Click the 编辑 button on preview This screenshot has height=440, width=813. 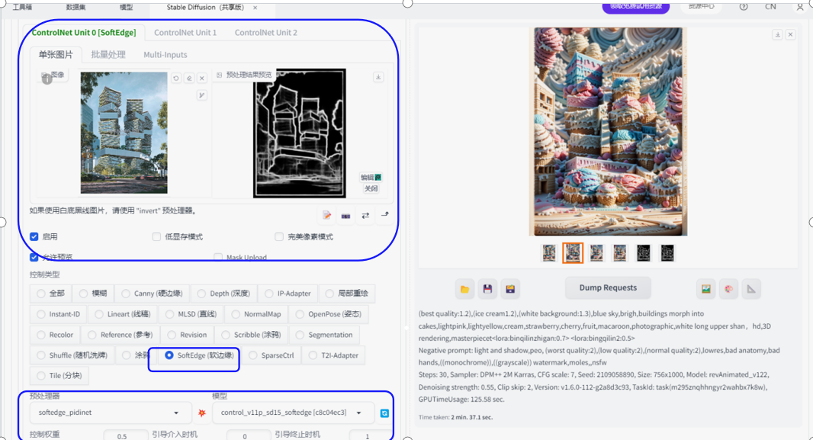point(371,177)
